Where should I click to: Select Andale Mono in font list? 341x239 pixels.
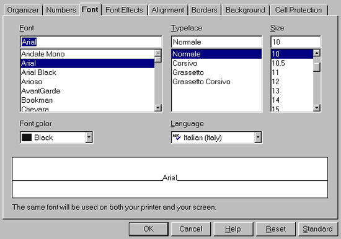(87, 54)
